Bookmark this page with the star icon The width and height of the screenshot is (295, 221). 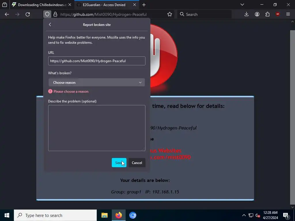pyautogui.click(x=169, y=14)
